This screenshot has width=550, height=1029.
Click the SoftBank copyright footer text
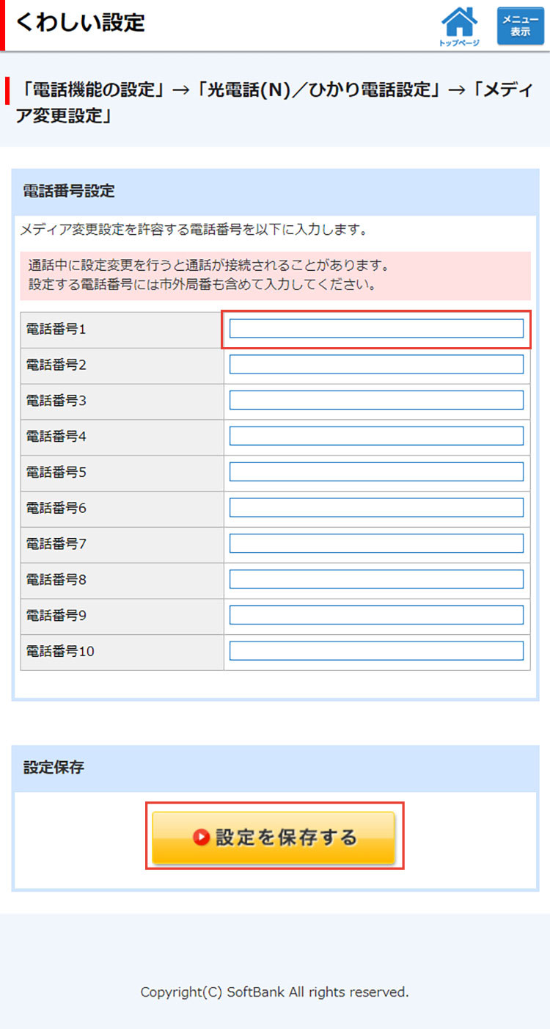point(274,992)
